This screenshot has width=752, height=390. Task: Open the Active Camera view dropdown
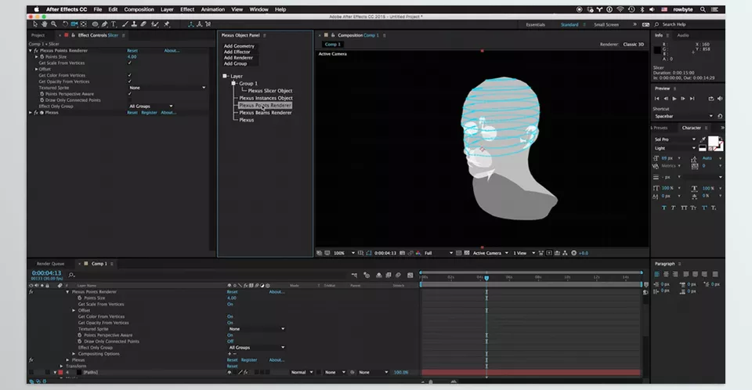[x=490, y=253]
